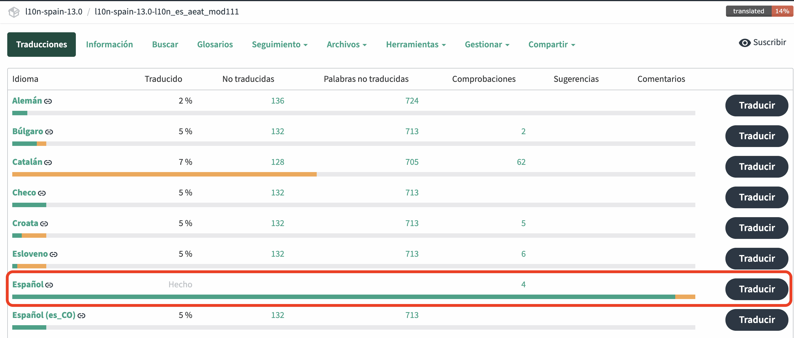Click the link icon next to Catalán

coord(48,163)
